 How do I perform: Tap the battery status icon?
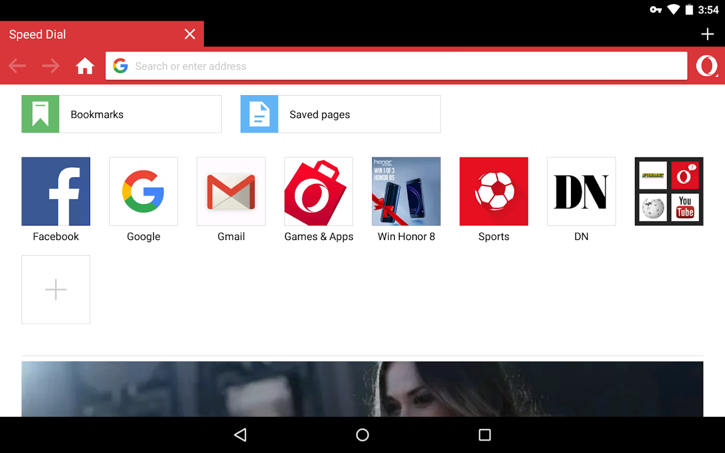689,10
